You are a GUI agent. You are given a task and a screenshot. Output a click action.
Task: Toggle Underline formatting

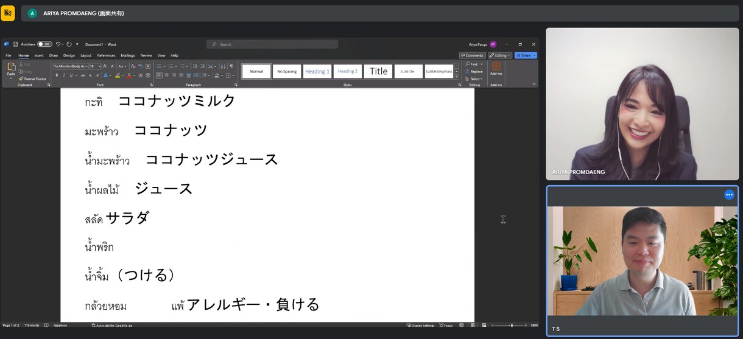tap(71, 75)
